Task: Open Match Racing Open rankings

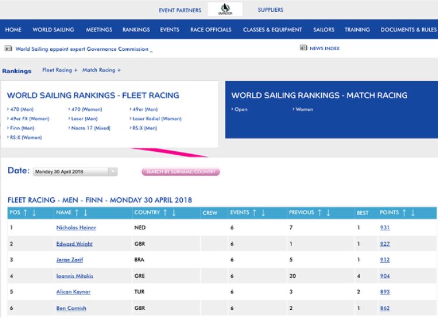Action: tap(241, 109)
